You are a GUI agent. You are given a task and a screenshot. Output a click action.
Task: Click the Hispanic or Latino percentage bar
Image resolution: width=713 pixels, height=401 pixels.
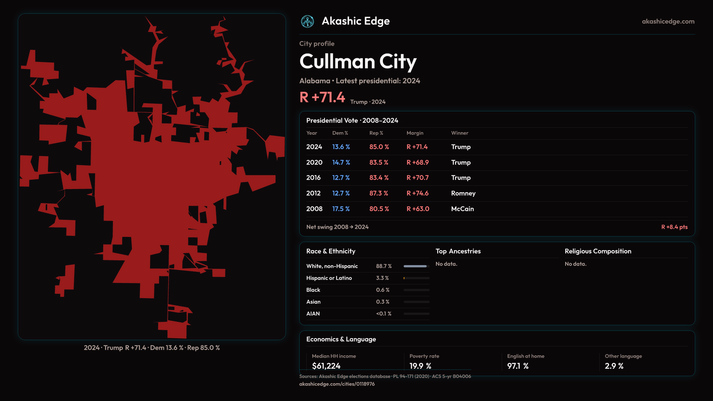click(416, 278)
